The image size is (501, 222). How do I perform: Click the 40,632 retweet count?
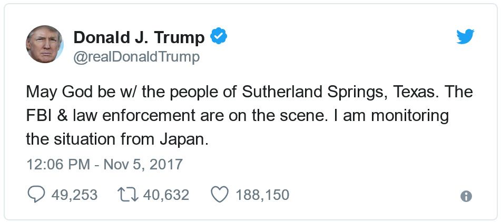coord(166,195)
